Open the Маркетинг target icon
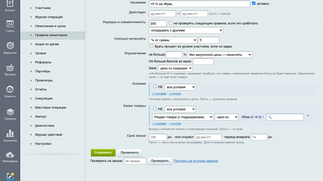Screen dimensions: 323x181 pos(10,46)
